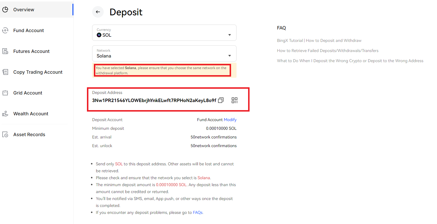This screenshot has width=437, height=224.
Task: Open Asset Records from sidebar
Action: 29,134
